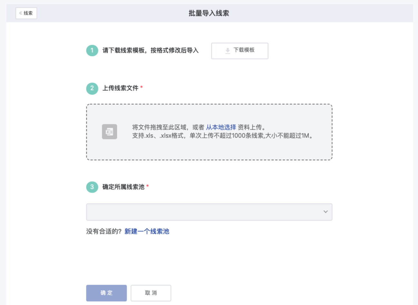The width and height of the screenshot is (418, 305).
Task: Open the 线索池 dropdown selector
Action: (209, 212)
